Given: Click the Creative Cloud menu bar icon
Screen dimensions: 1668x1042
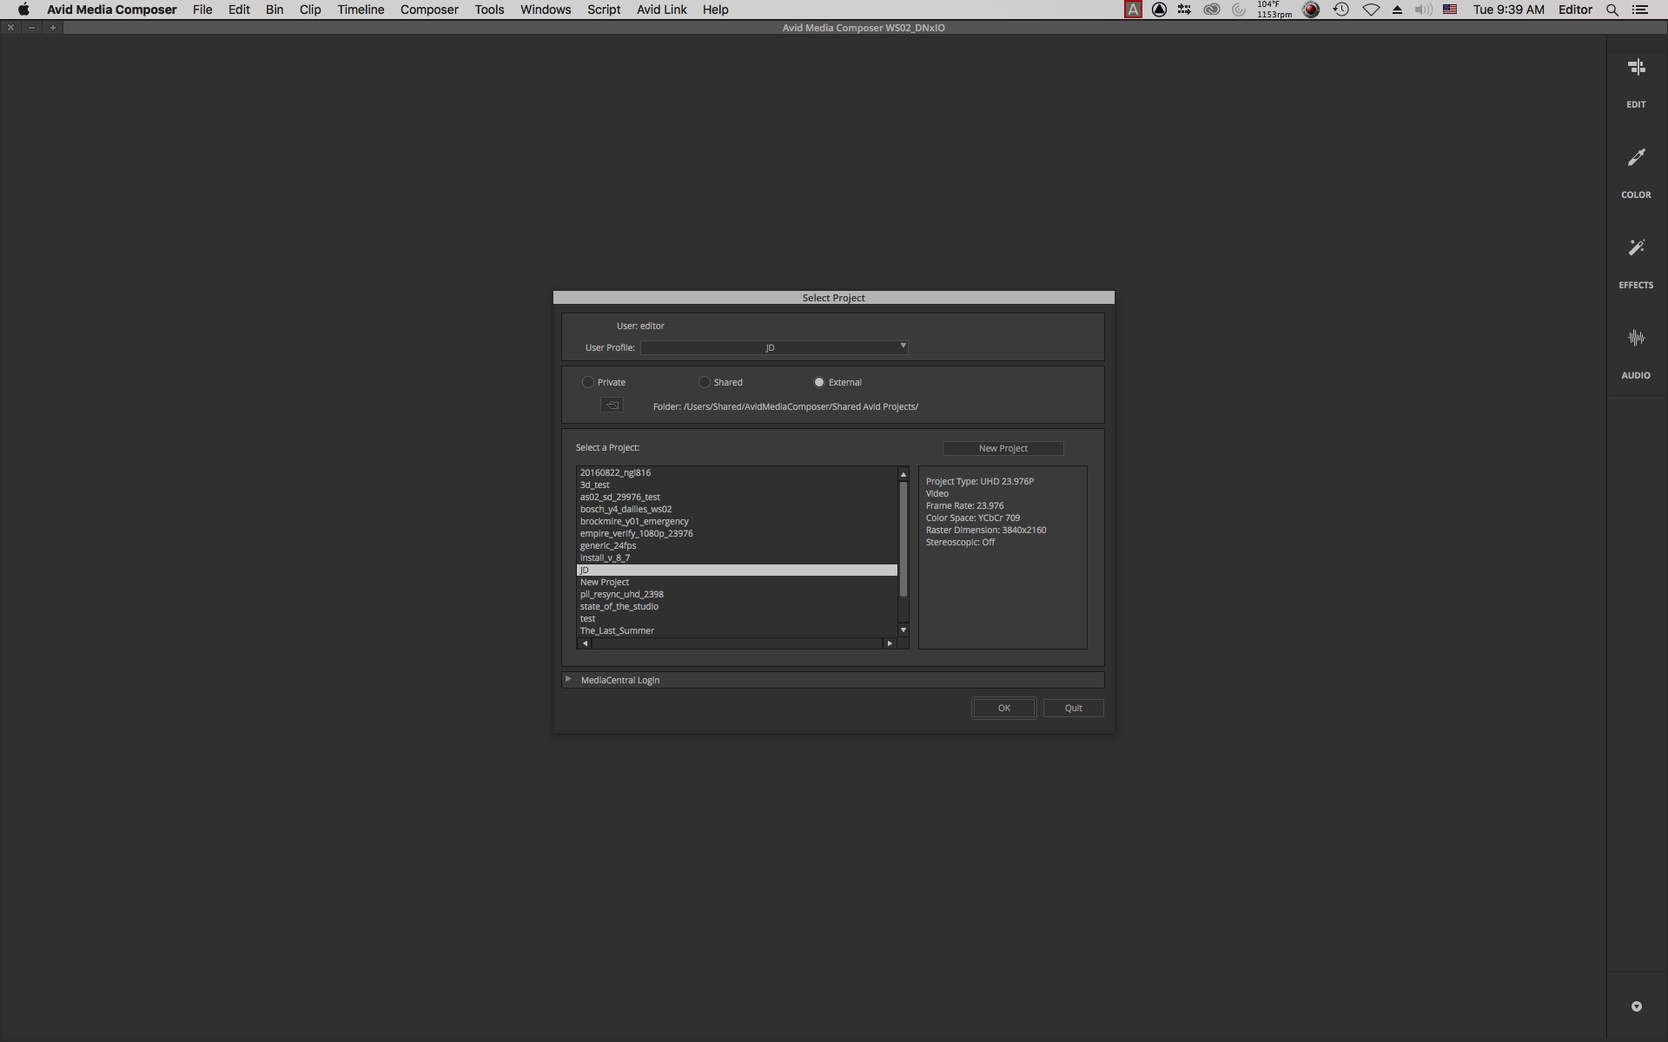Looking at the screenshot, I should point(1212,10).
